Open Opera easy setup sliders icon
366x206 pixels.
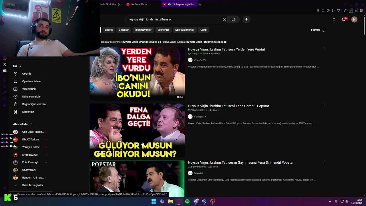pos(361,11)
